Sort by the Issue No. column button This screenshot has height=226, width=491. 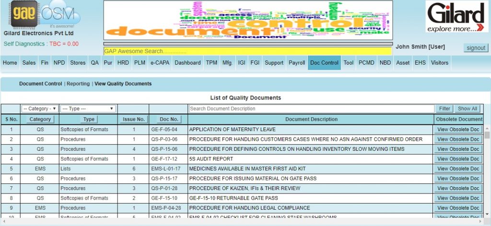coord(134,119)
